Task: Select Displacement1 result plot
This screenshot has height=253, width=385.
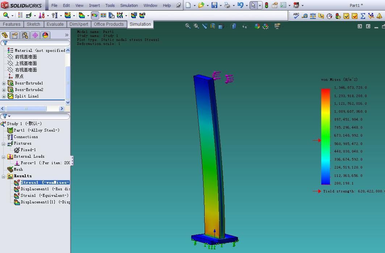Action: click(x=34, y=189)
